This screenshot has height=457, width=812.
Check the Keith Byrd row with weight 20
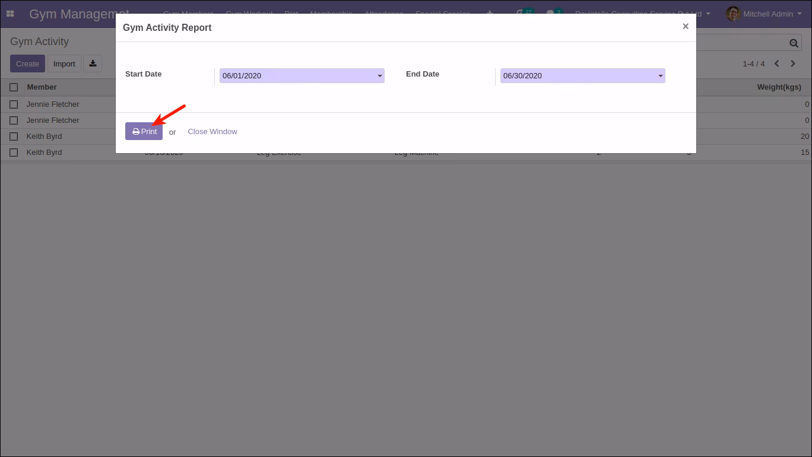coord(14,137)
